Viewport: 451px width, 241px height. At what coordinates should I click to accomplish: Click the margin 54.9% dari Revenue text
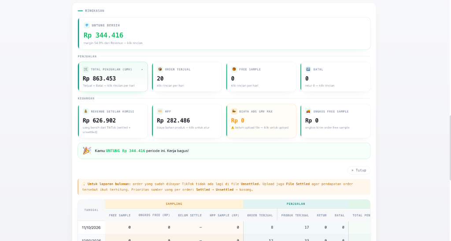(113, 43)
